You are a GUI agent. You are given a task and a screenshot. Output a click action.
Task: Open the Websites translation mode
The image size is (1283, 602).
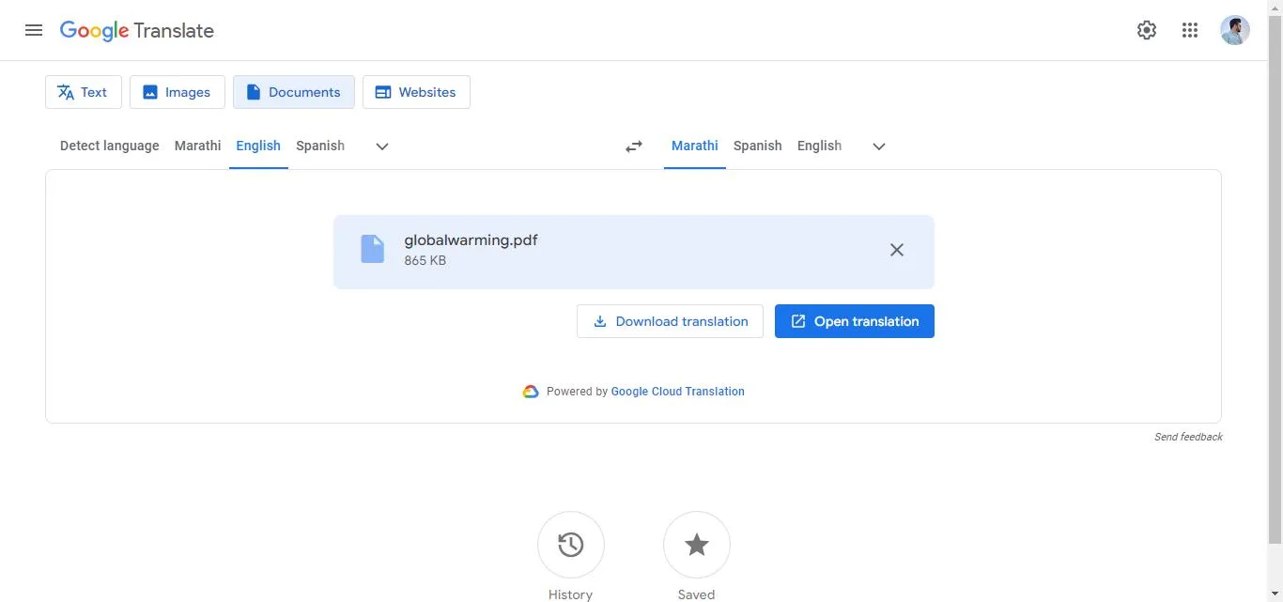click(416, 91)
